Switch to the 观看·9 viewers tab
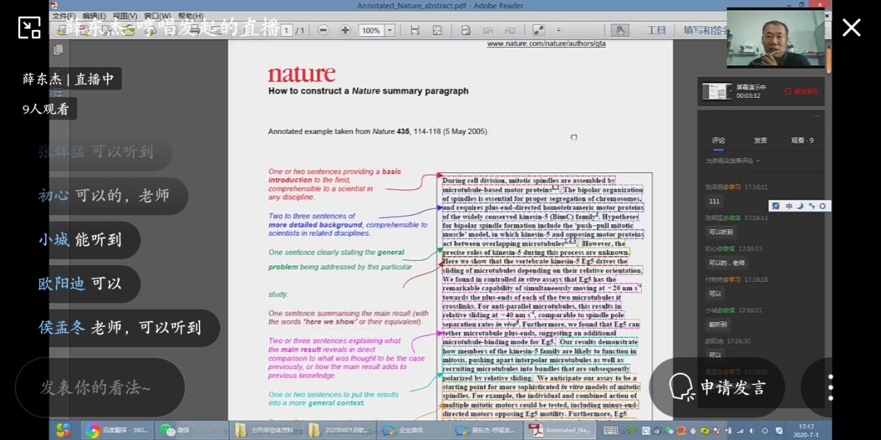The width and height of the screenshot is (881, 440). [802, 140]
